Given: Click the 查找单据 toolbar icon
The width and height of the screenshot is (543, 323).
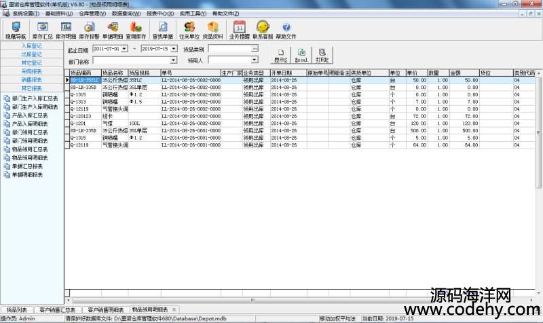Looking at the screenshot, I should [x=162, y=30].
